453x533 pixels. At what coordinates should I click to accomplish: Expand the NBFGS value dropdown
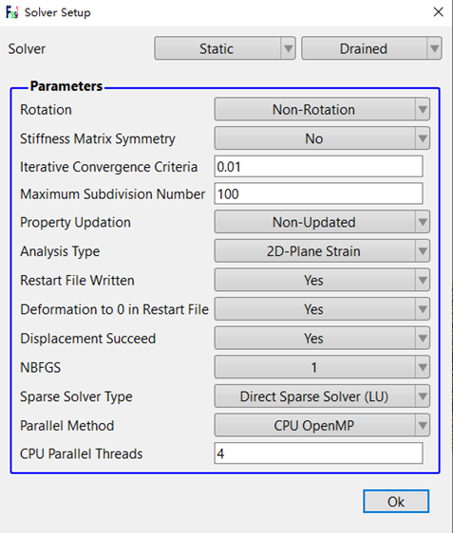point(322,367)
